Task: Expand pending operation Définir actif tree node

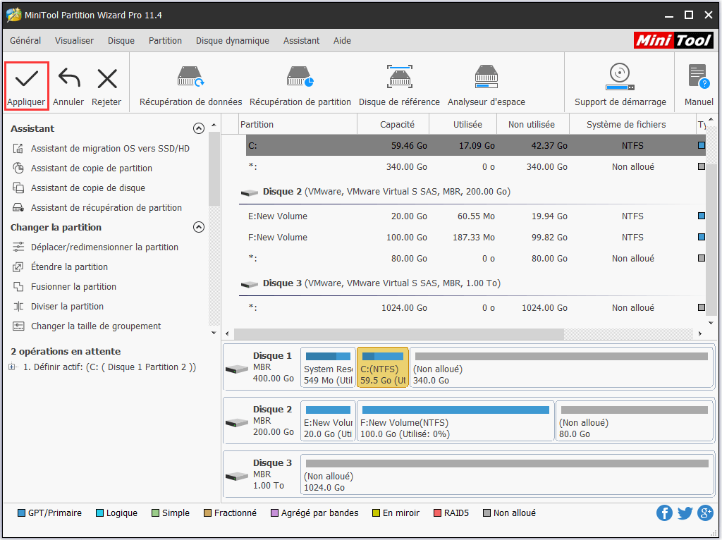Action: pos(12,367)
